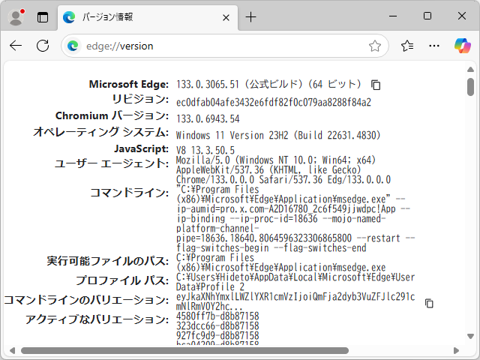Open Copilot from toolbar icon
The width and height of the screenshot is (480, 360).
tap(462, 46)
